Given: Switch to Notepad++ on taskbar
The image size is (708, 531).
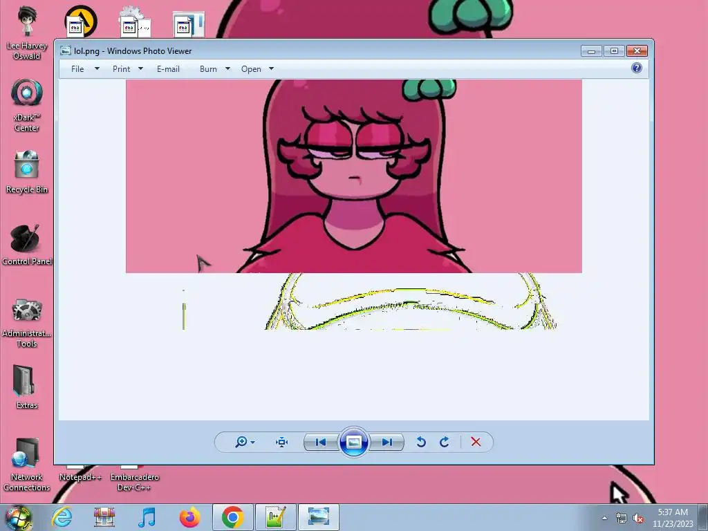Looking at the screenshot, I should 275,517.
